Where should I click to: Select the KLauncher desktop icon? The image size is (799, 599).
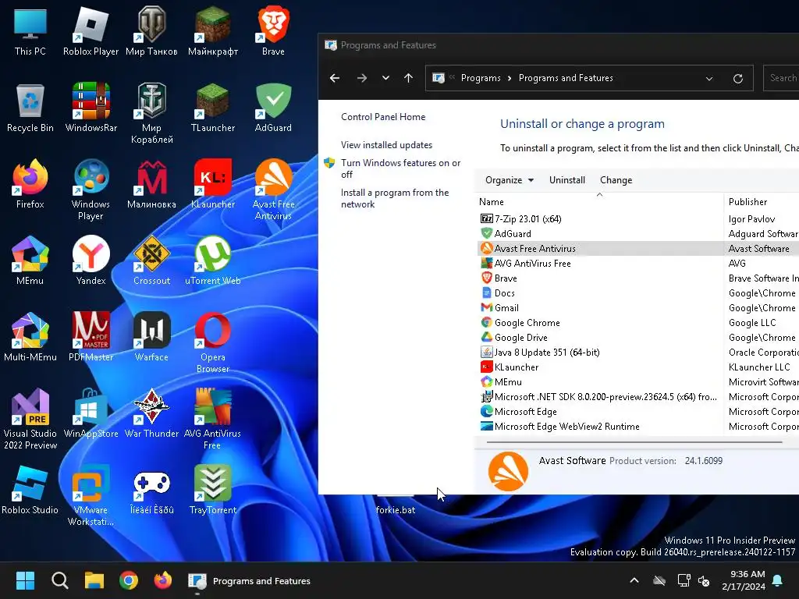212,184
